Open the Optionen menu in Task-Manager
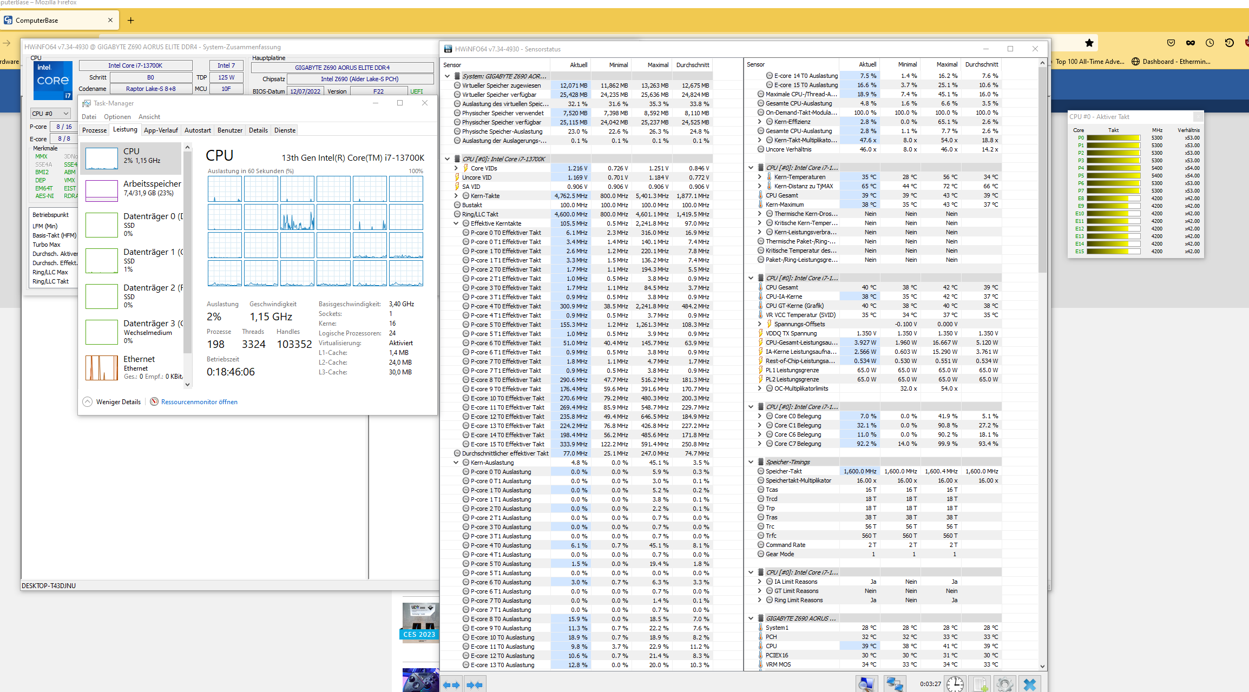The height and width of the screenshot is (692, 1249). (117, 117)
